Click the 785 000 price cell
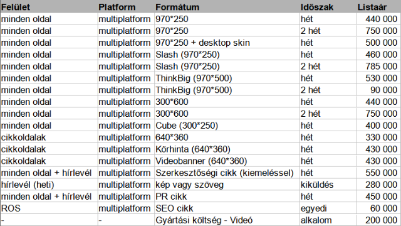401x226 pixels. pos(378,67)
